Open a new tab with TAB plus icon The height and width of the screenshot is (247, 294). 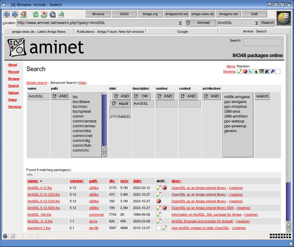[61, 14]
